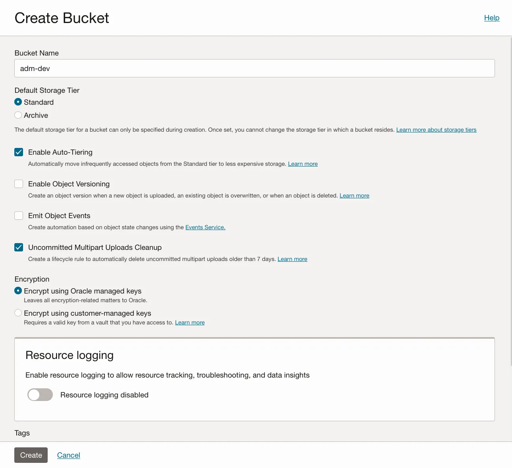Select the Standard storage tier option
This screenshot has width=512, height=468.
coord(18,102)
